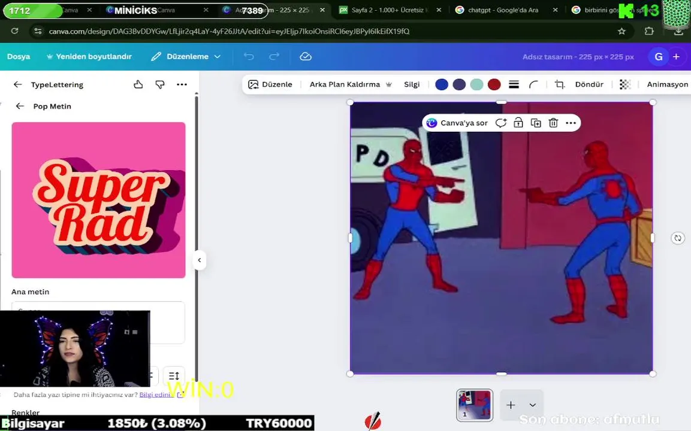The width and height of the screenshot is (691, 431).
Task: Lock the selected image
Action: coord(518,123)
